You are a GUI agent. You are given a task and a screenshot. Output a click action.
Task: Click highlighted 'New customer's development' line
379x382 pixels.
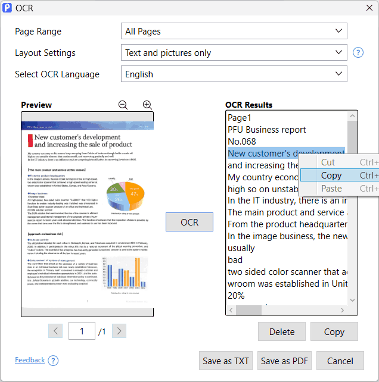tap(286, 154)
